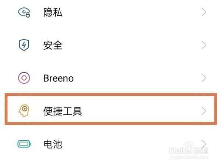This screenshot has height=165, width=221.
Task: Tap the 便捷工具 head-shaped icon
Action: point(24,110)
